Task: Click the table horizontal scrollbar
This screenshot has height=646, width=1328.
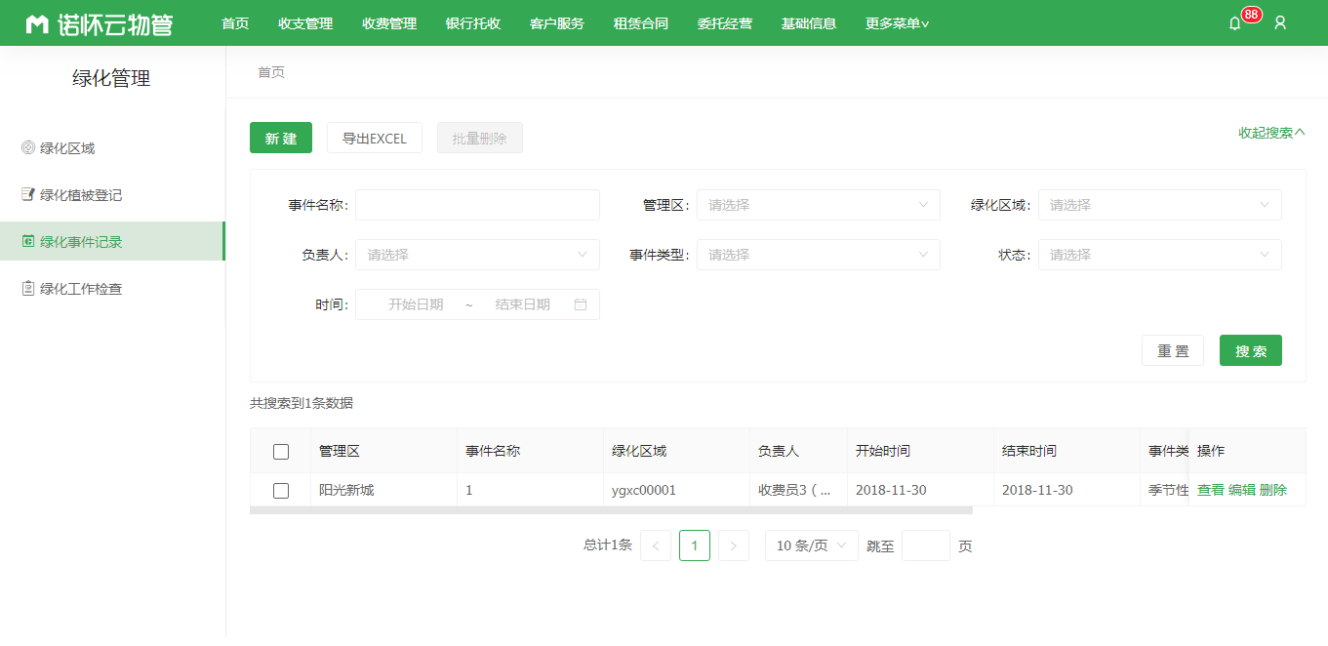Action: (611, 510)
